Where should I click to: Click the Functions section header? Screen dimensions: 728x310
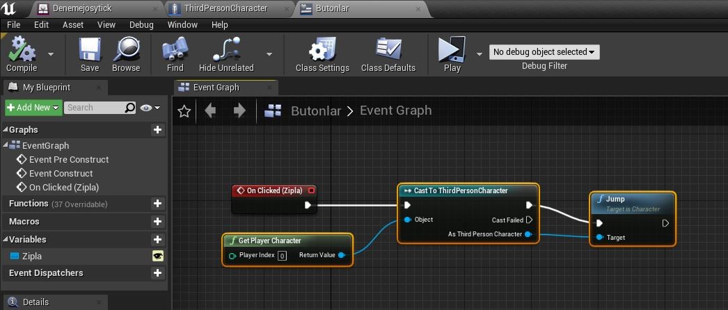83,204
